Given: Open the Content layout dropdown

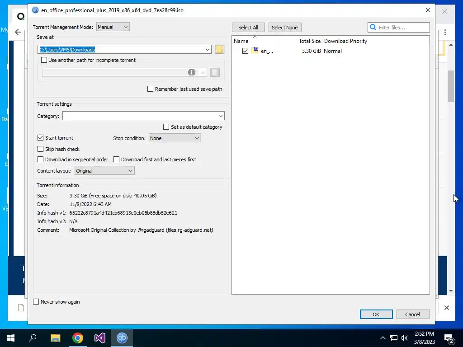Looking at the screenshot, I should click(104, 170).
